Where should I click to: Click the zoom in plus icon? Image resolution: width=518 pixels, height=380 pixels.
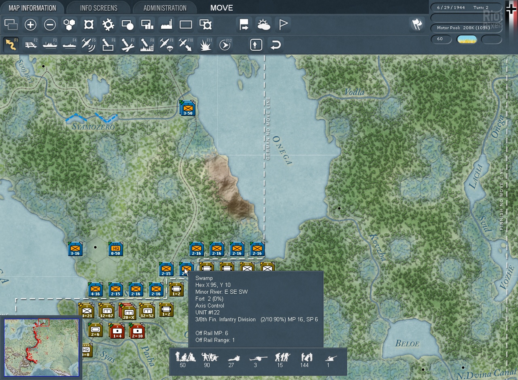tap(30, 25)
